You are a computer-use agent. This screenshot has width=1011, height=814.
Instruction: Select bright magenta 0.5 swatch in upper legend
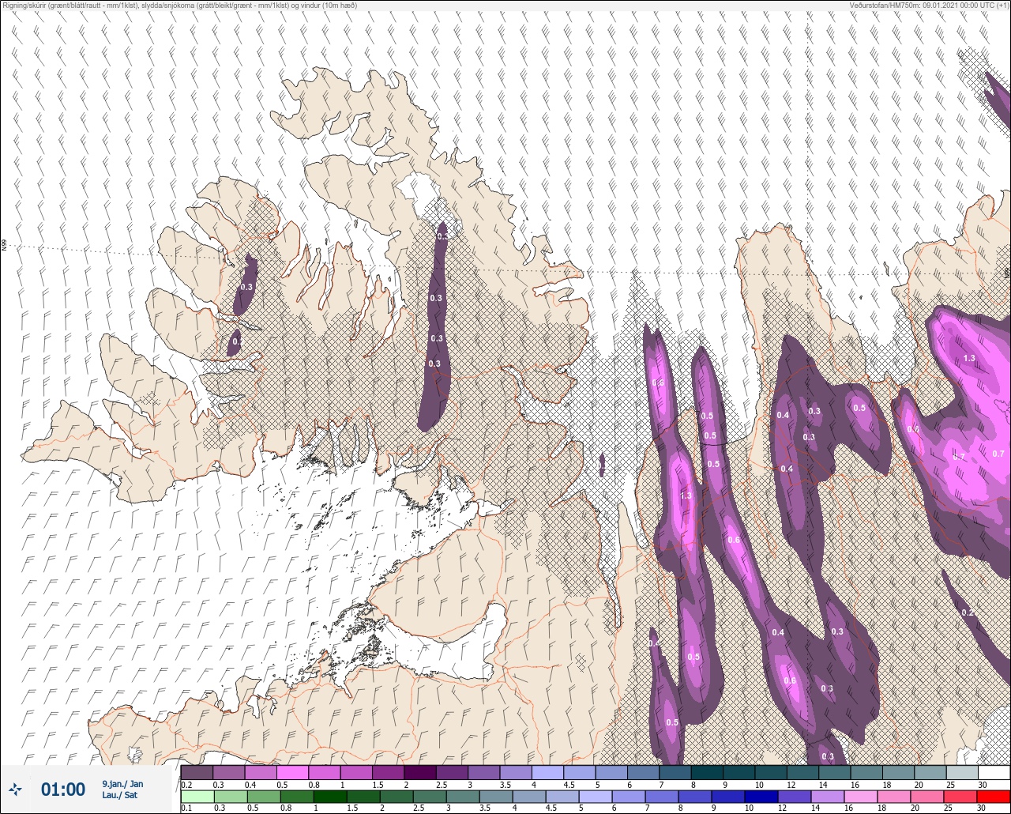(292, 771)
